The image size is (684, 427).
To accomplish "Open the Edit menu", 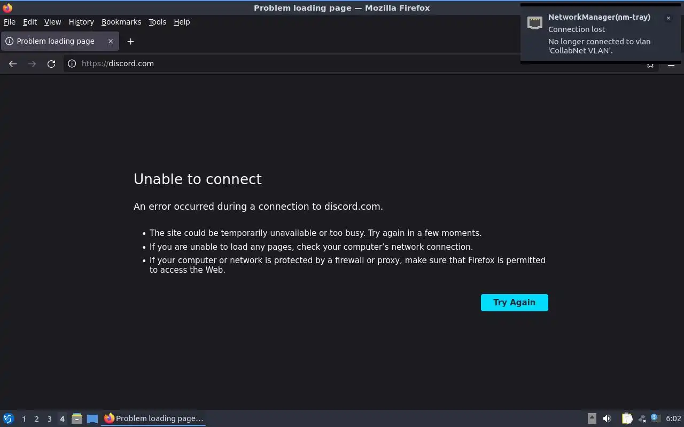I will click(x=30, y=22).
